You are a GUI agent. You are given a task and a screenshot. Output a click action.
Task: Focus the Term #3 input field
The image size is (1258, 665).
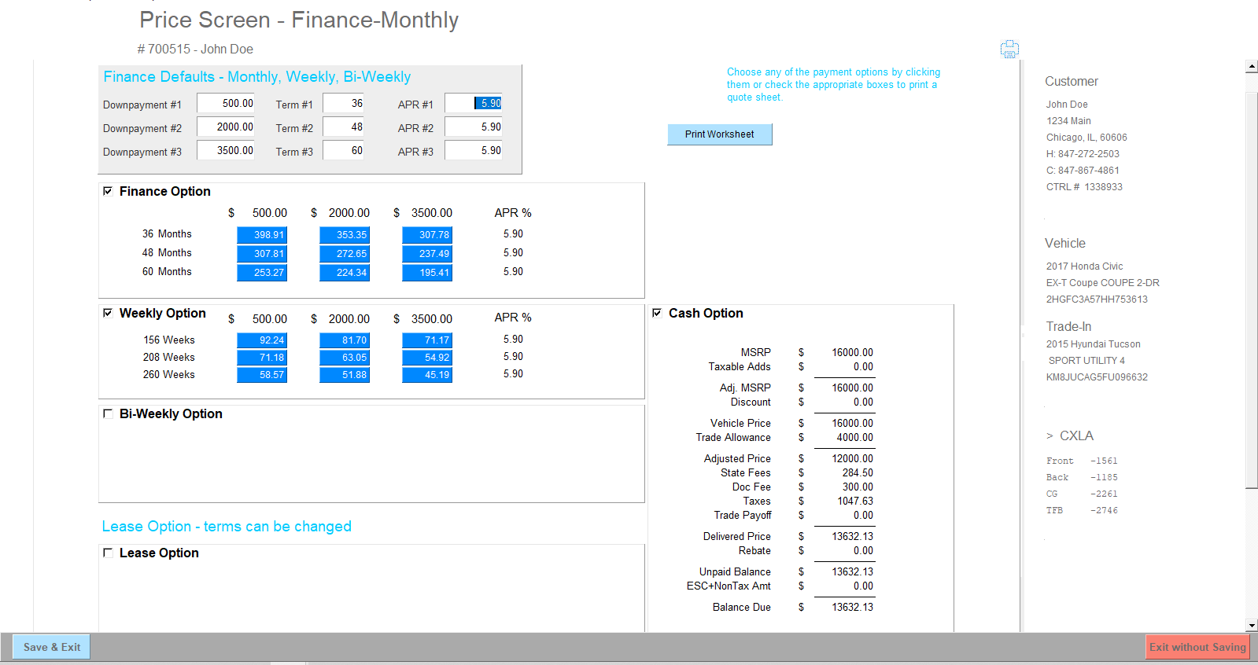(x=344, y=151)
